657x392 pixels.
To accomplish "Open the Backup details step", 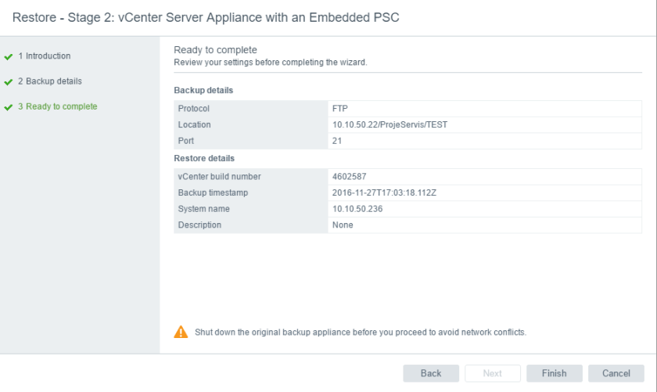I will [x=49, y=81].
